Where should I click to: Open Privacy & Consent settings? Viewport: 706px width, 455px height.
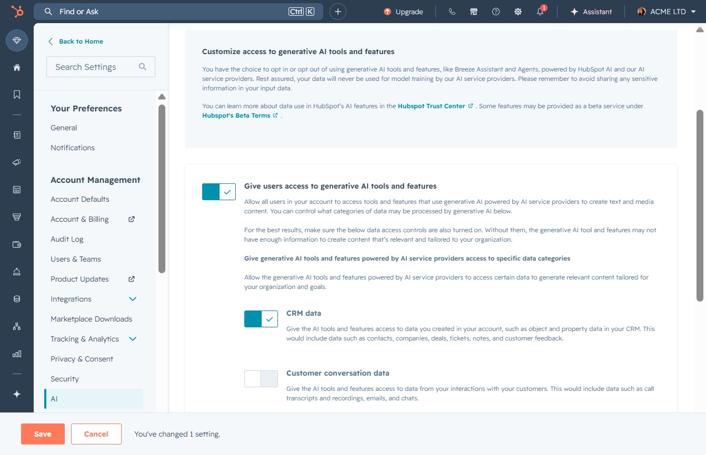coord(82,359)
